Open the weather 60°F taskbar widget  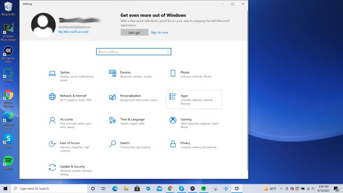point(270,188)
